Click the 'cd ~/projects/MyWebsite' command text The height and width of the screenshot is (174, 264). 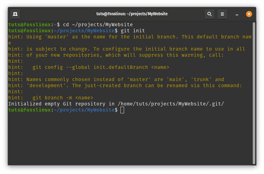pyautogui.click(x=98, y=25)
